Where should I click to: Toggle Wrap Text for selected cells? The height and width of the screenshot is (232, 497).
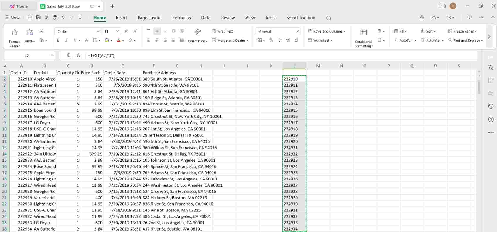pyautogui.click(x=222, y=31)
